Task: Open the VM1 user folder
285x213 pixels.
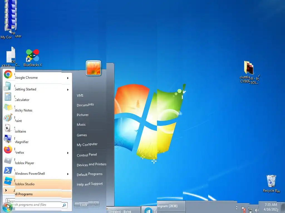Action: [x=80, y=95]
